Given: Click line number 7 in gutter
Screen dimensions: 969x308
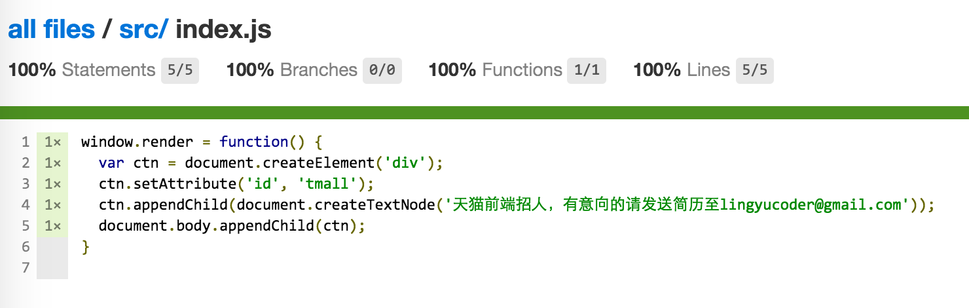Looking at the screenshot, I should (25, 268).
